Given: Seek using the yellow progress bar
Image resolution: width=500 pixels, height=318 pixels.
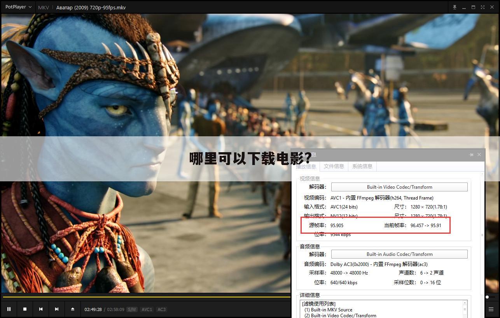Looking at the screenshot, I should click(146, 297).
